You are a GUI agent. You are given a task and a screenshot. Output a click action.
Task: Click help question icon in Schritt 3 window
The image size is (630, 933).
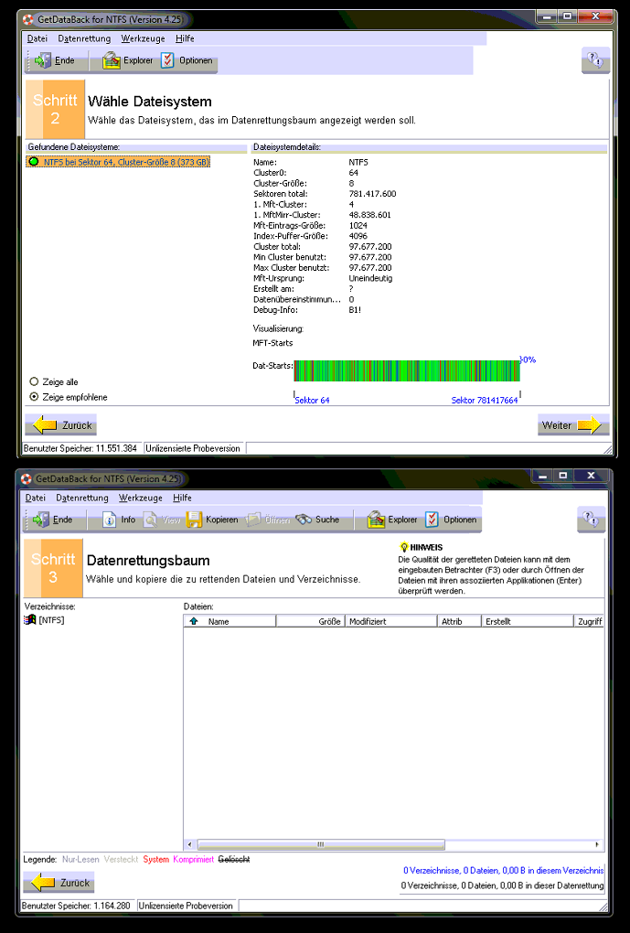pos(591,519)
